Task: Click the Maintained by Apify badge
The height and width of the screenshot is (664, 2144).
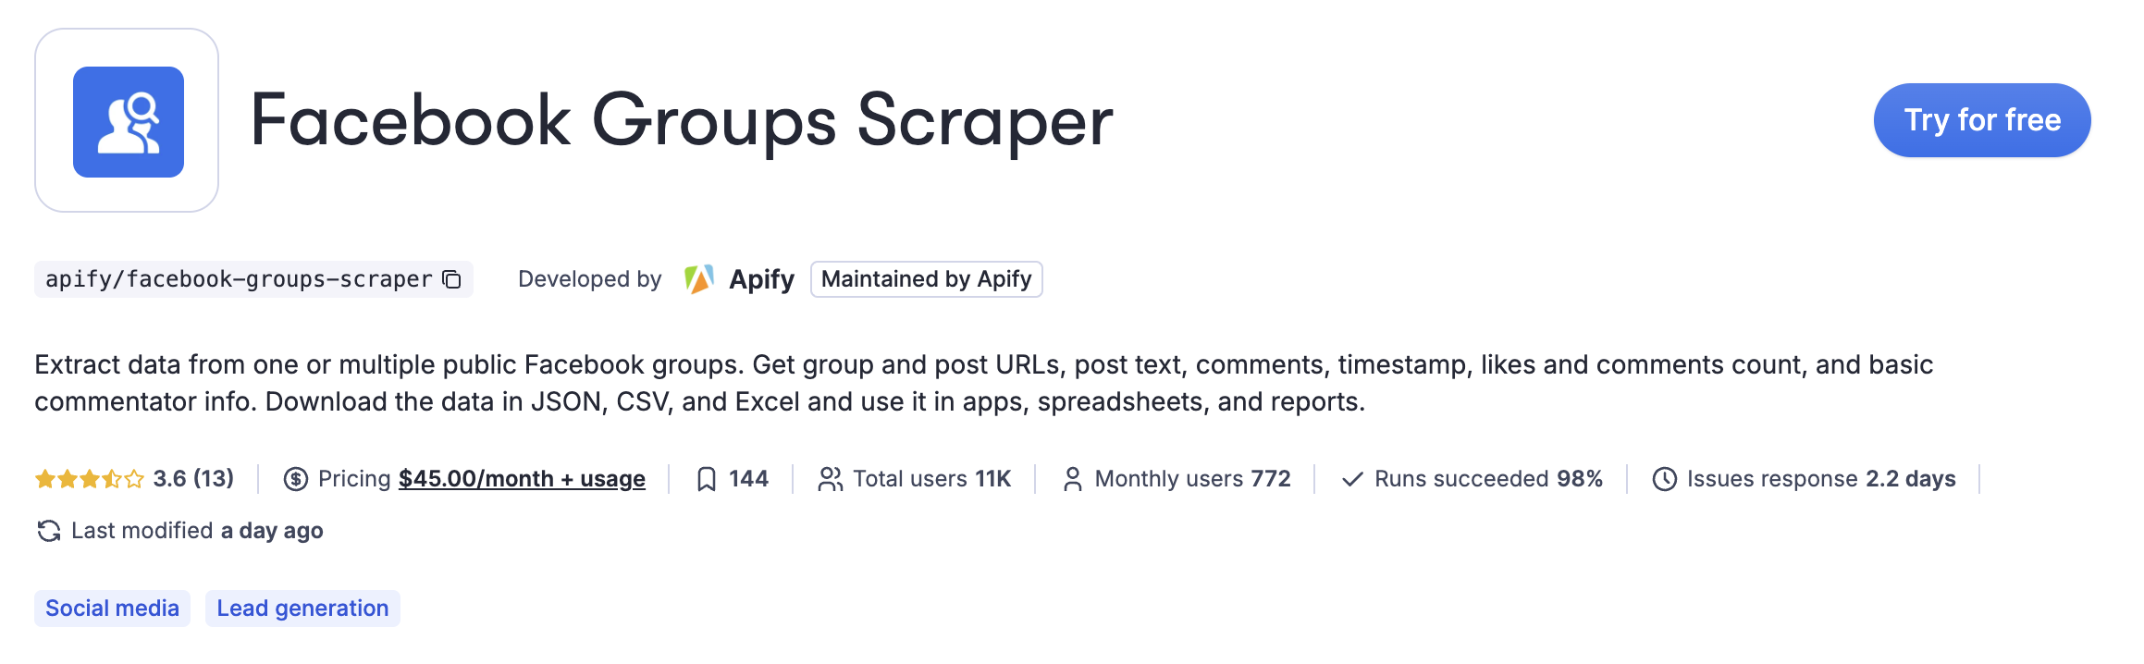Action: pyautogui.click(x=927, y=279)
